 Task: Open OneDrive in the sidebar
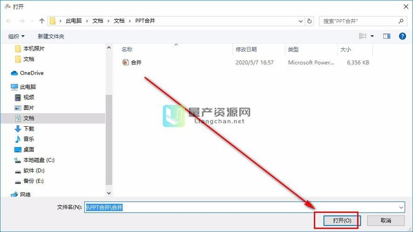click(27, 73)
